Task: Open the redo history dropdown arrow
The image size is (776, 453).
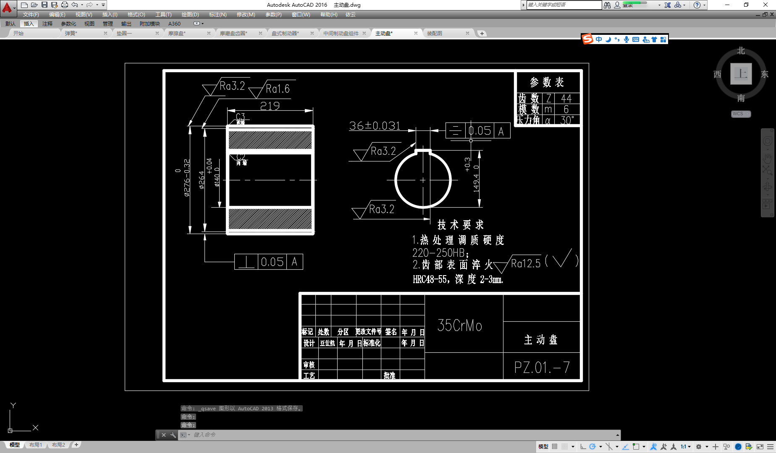Action: (97, 5)
